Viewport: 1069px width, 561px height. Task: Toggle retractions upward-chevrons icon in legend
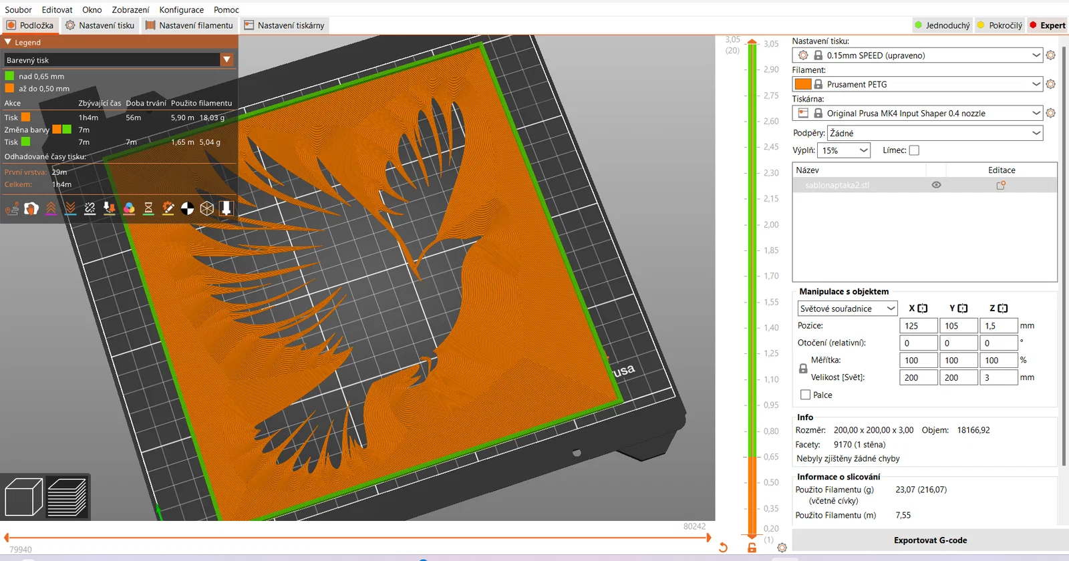point(51,209)
